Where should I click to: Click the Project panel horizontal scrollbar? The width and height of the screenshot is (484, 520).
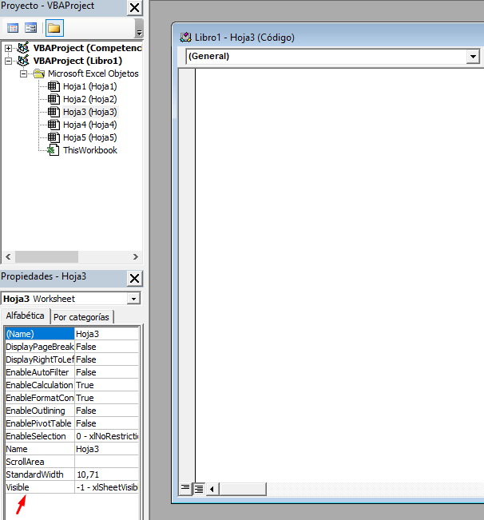coord(72,257)
